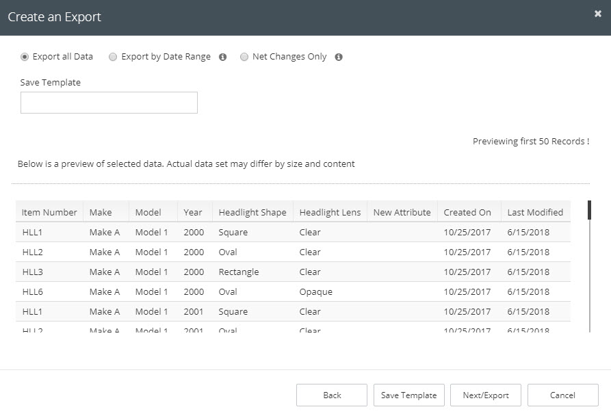Click the New Attribute column header
This screenshot has width=611, height=418.
(402, 212)
